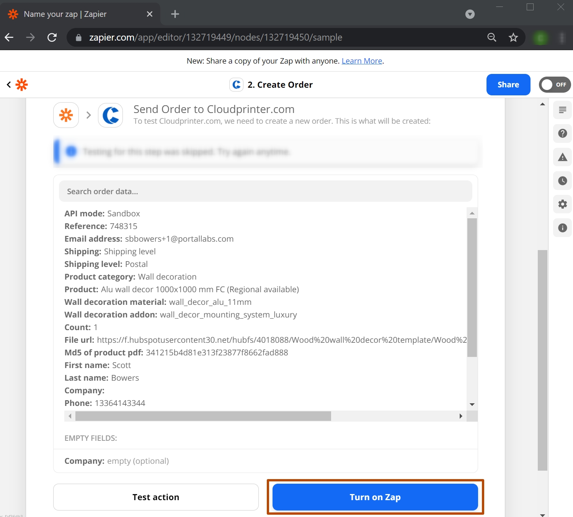Open the Zap outline notes icon

[563, 110]
